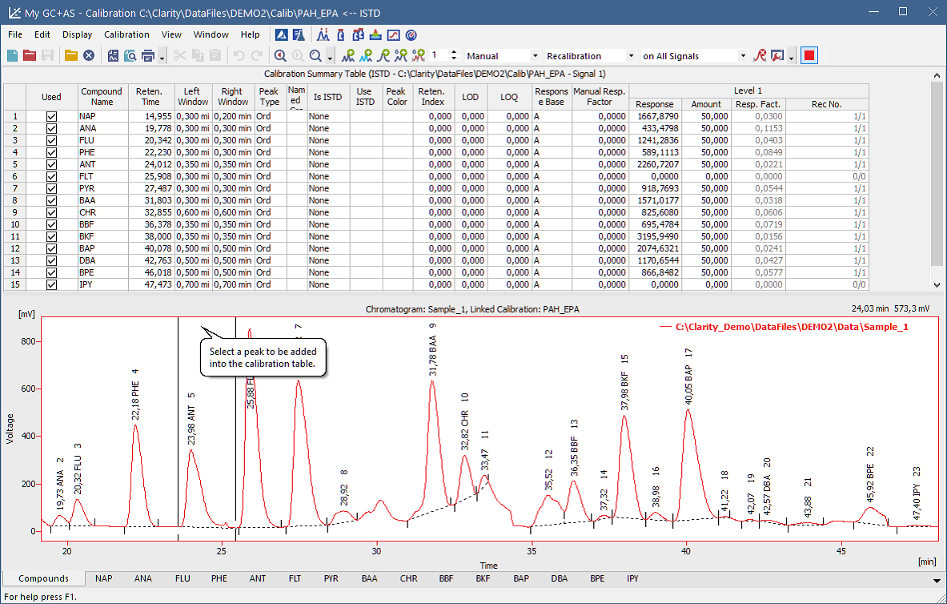Open the Calibration menu
The image size is (947, 604).
[x=126, y=34]
